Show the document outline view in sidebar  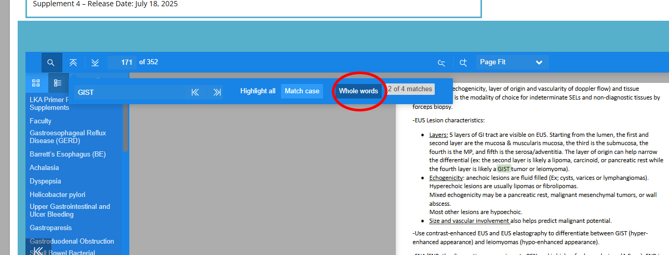tap(58, 83)
